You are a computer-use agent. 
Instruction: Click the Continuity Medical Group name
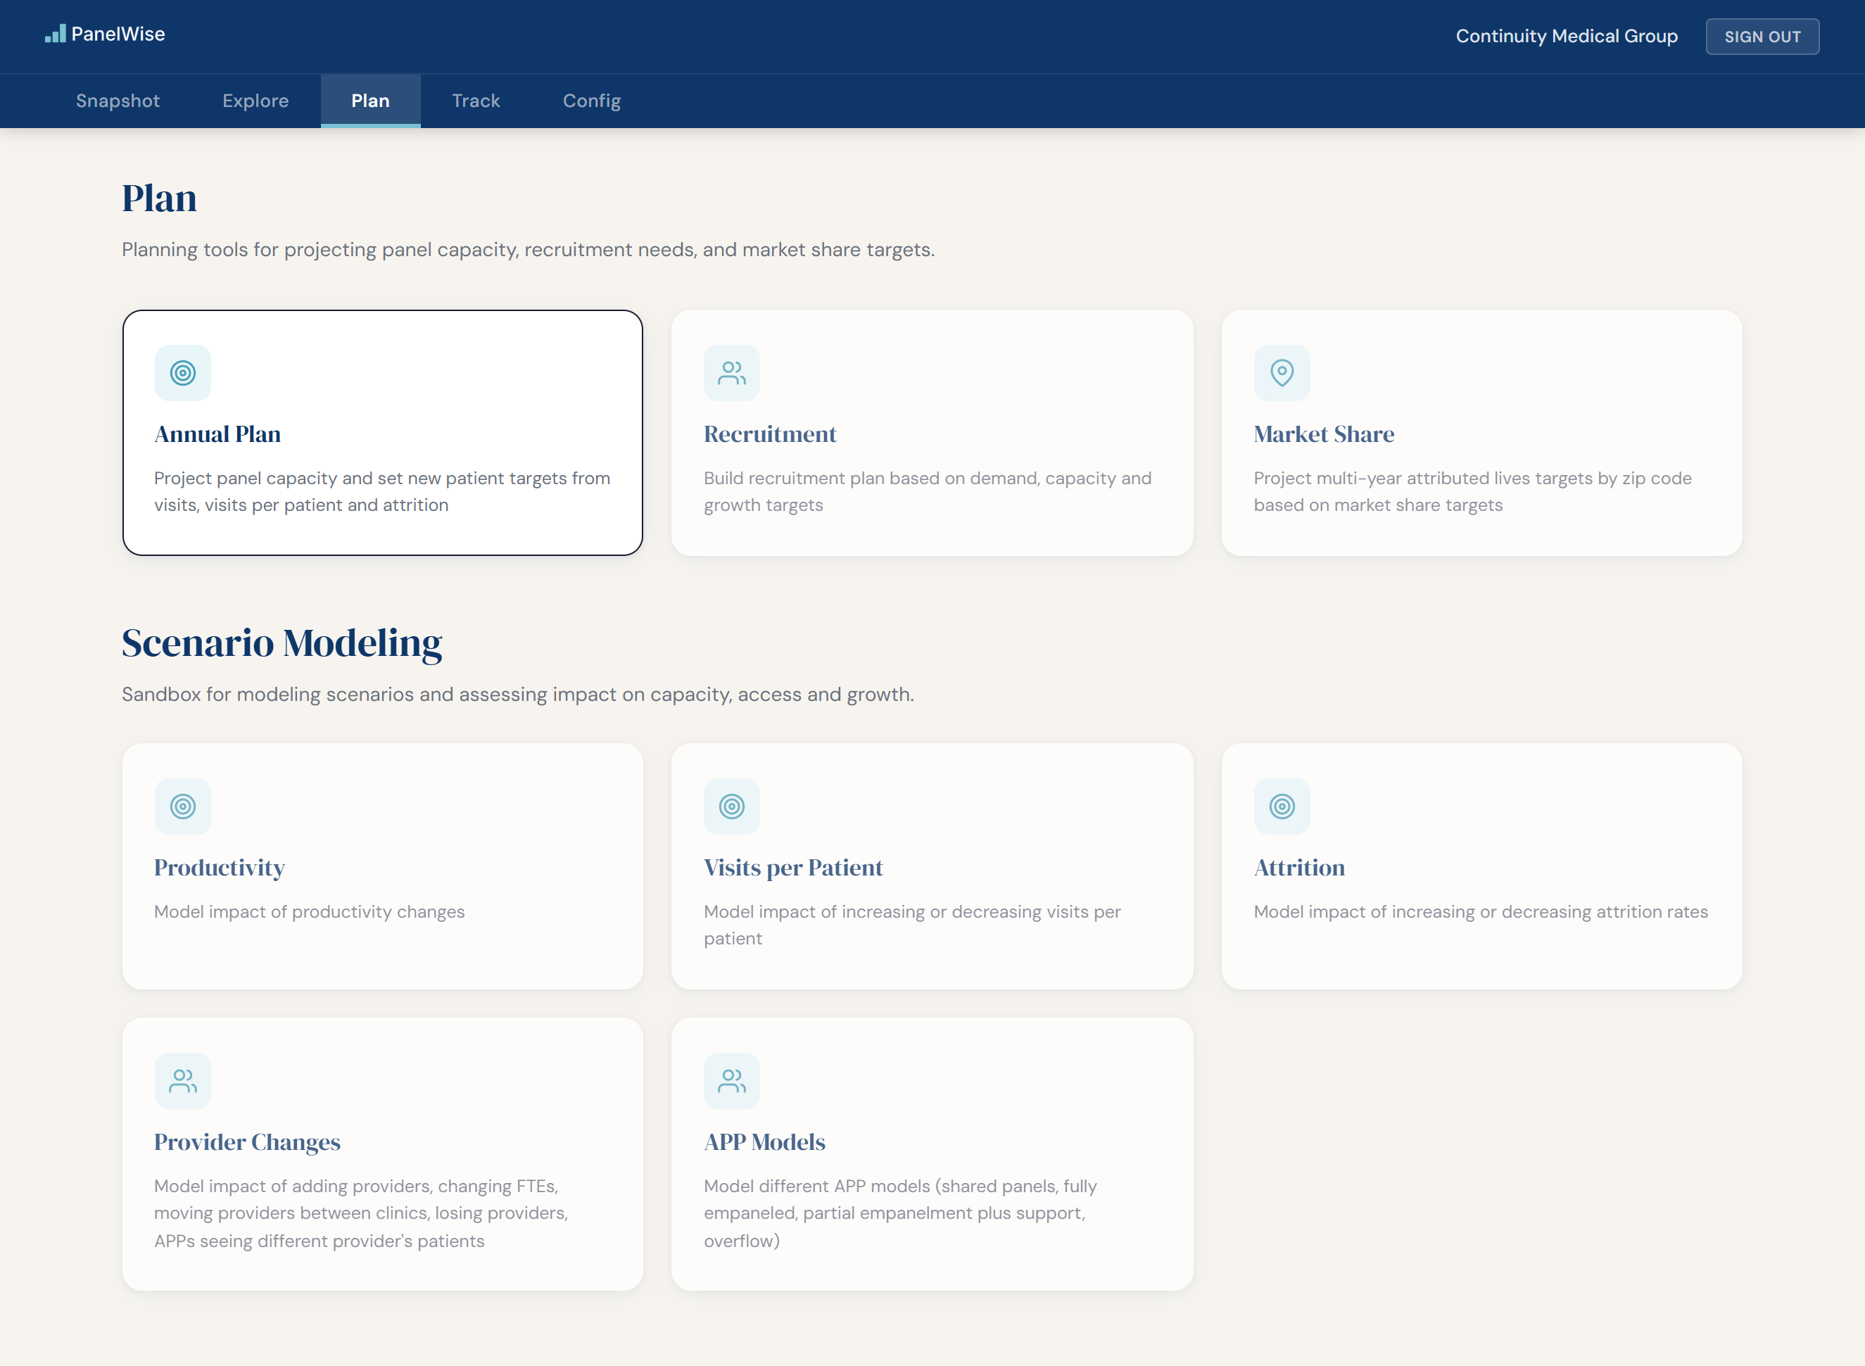tap(1567, 37)
